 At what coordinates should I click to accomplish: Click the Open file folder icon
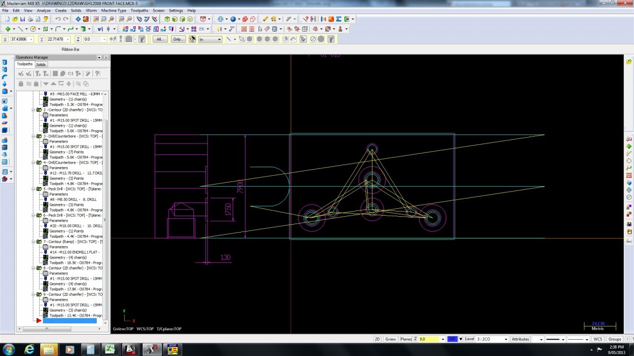pos(16,19)
